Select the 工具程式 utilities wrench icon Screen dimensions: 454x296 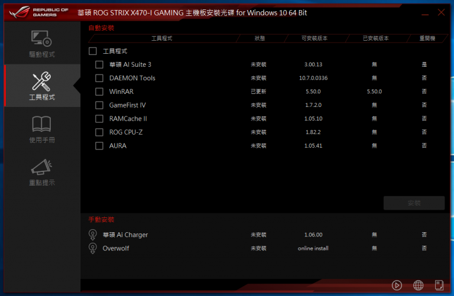coord(42,81)
